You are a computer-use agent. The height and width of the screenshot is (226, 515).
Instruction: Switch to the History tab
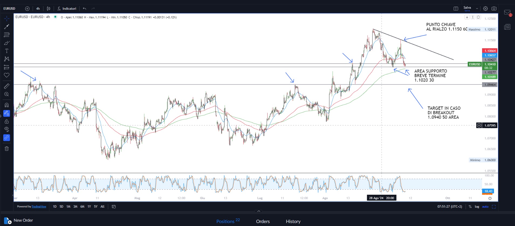[293, 221]
